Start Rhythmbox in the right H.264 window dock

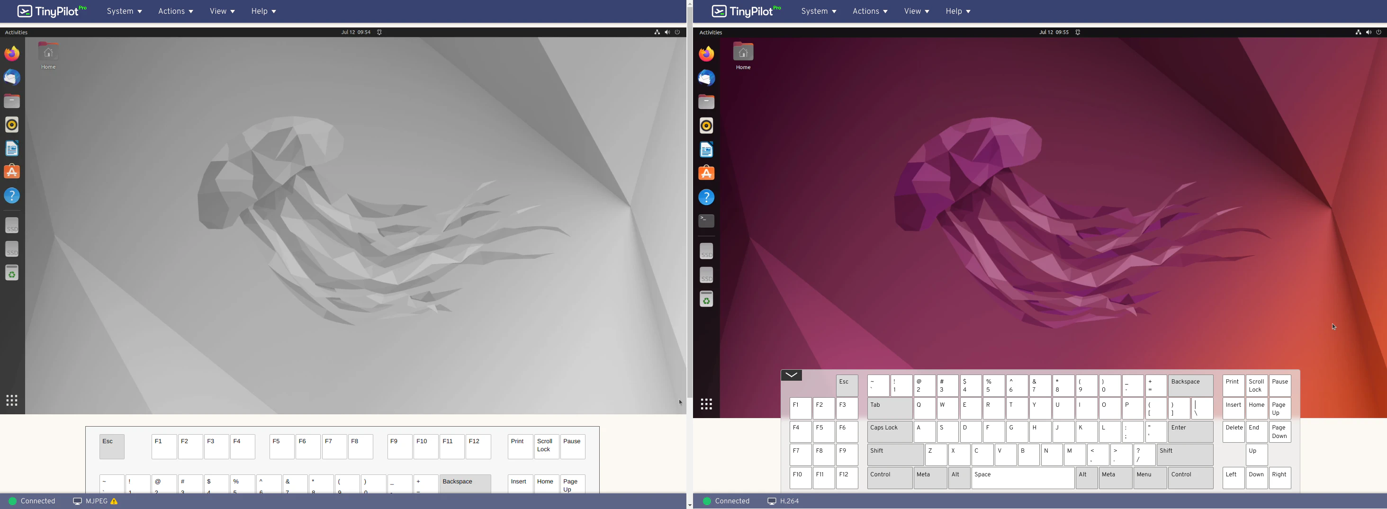pos(706,126)
